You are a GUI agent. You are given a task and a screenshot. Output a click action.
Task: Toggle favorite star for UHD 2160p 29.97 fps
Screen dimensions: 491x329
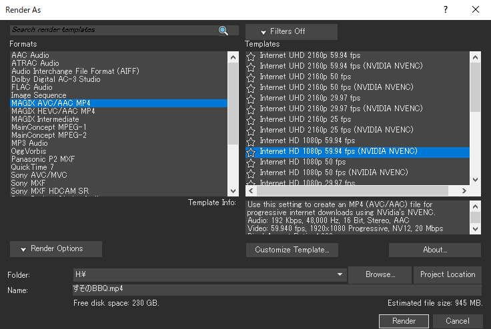click(251, 99)
